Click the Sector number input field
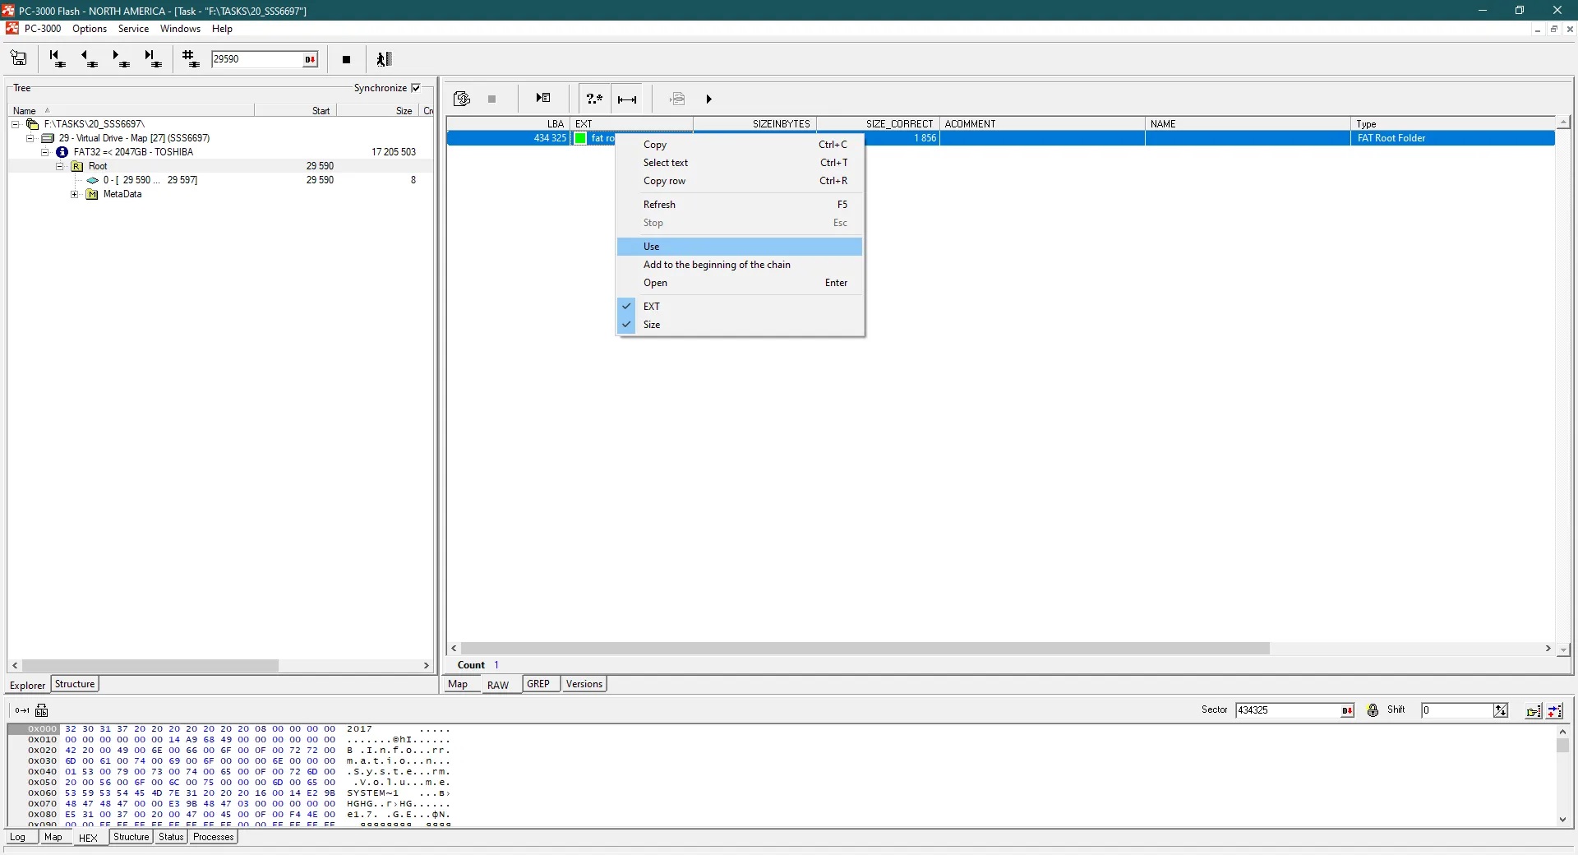Viewport: 1578px width, 855px height. pyautogui.click(x=1286, y=710)
